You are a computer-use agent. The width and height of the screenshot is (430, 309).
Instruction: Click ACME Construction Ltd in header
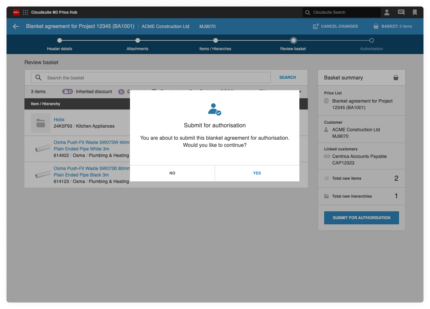[x=165, y=26]
